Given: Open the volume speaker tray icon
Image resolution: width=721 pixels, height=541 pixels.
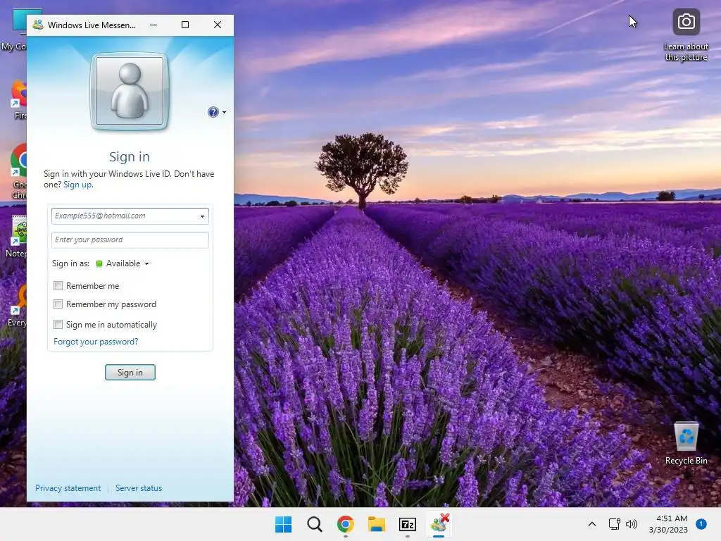Looking at the screenshot, I should 632,524.
